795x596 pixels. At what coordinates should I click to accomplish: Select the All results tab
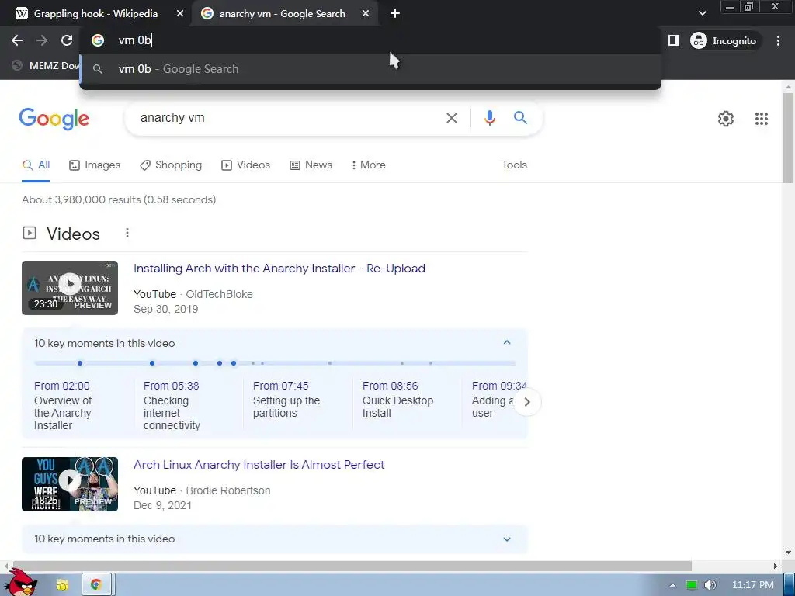coord(36,165)
